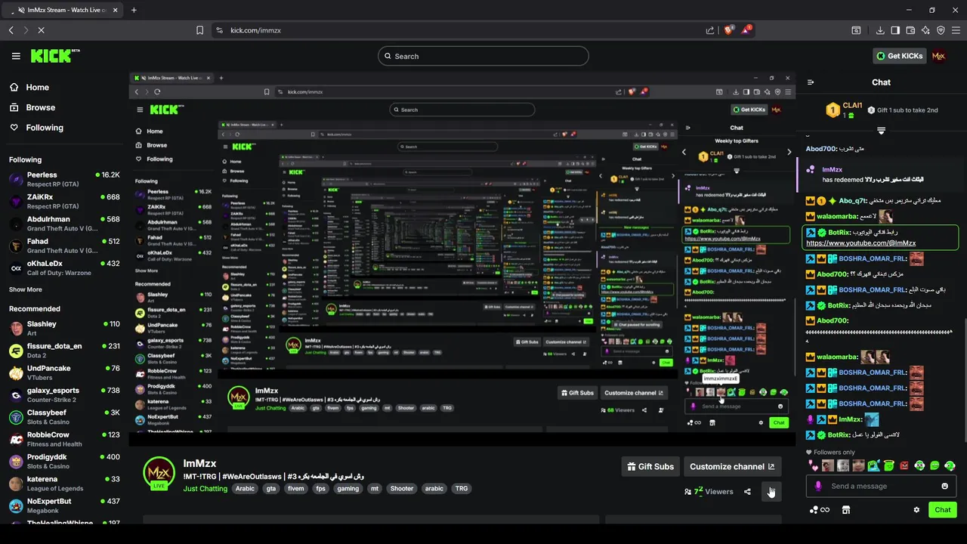
Task: Send the green speech bubble emote
Action: pyautogui.click(x=935, y=465)
